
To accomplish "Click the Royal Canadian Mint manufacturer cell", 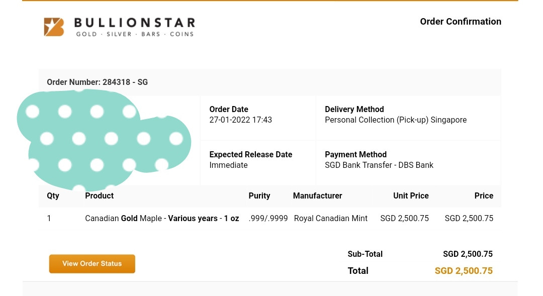I will click(331, 219).
